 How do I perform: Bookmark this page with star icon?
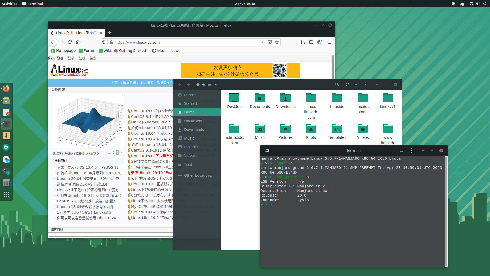[277, 42]
